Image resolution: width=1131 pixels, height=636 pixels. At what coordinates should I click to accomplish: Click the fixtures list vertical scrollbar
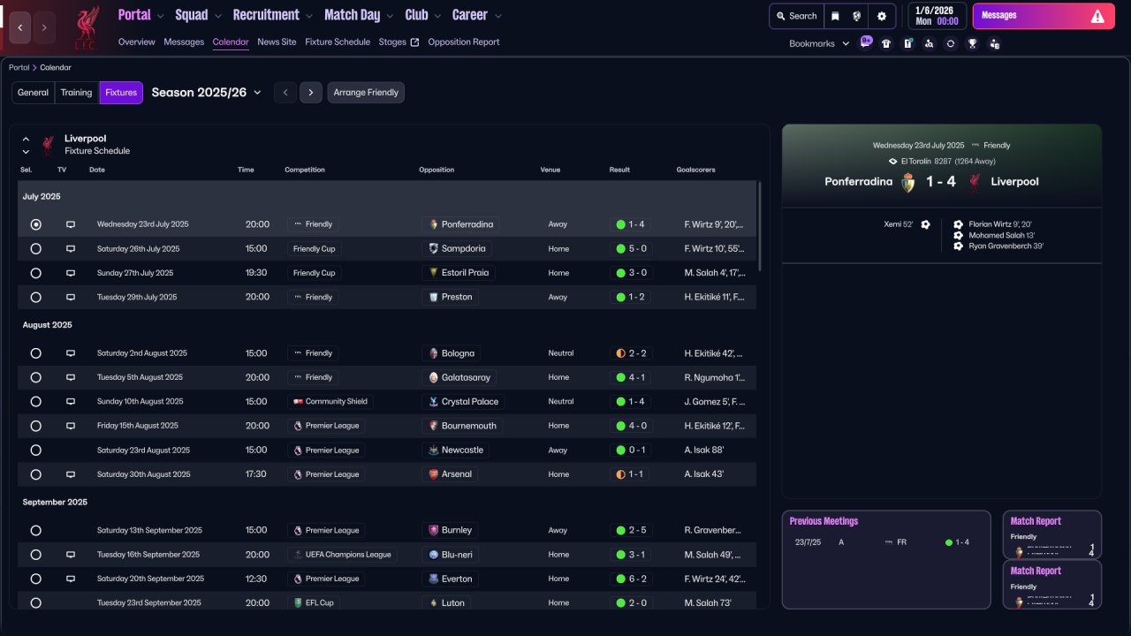(759, 226)
